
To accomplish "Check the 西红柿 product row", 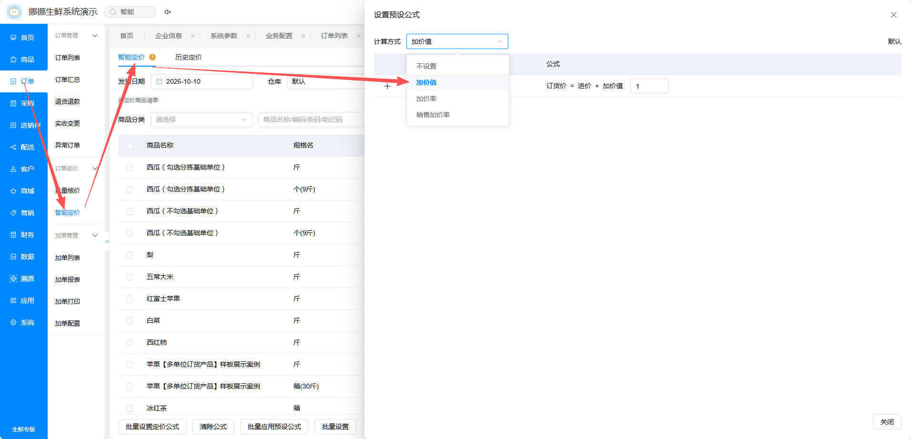I will click(130, 343).
